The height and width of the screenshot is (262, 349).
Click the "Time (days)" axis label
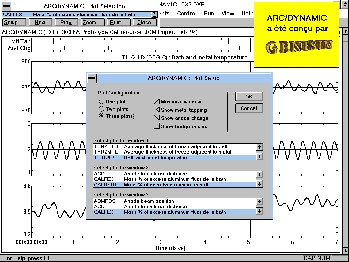pos(170,248)
